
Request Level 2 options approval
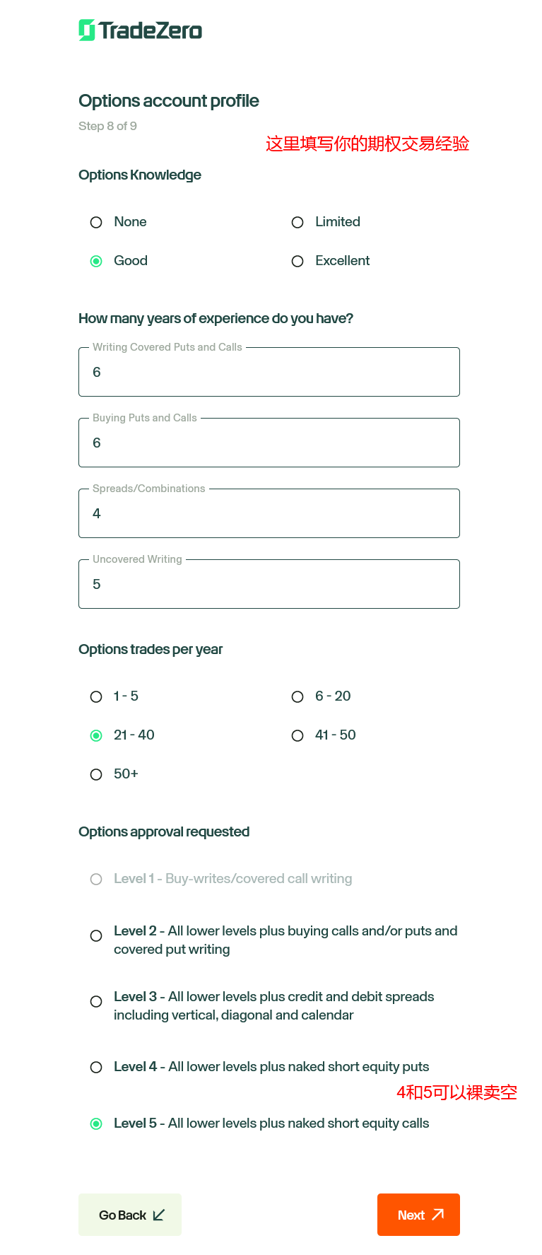point(96,935)
